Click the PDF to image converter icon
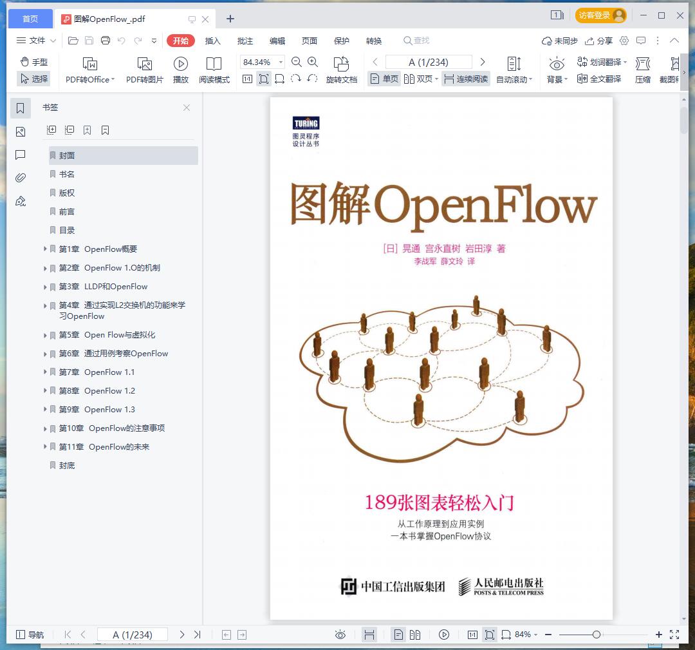695x650 pixels. point(145,64)
